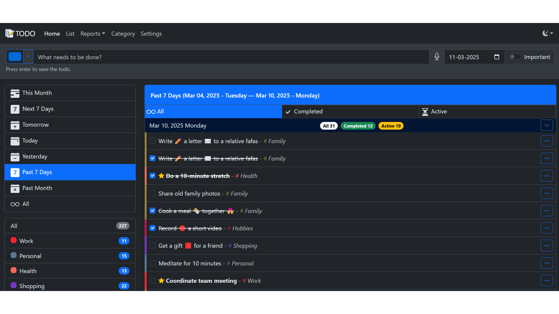Image resolution: width=559 pixels, height=314 pixels.
Task: Click the 'Active 19' filter badge
Action: click(x=391, y=126)
